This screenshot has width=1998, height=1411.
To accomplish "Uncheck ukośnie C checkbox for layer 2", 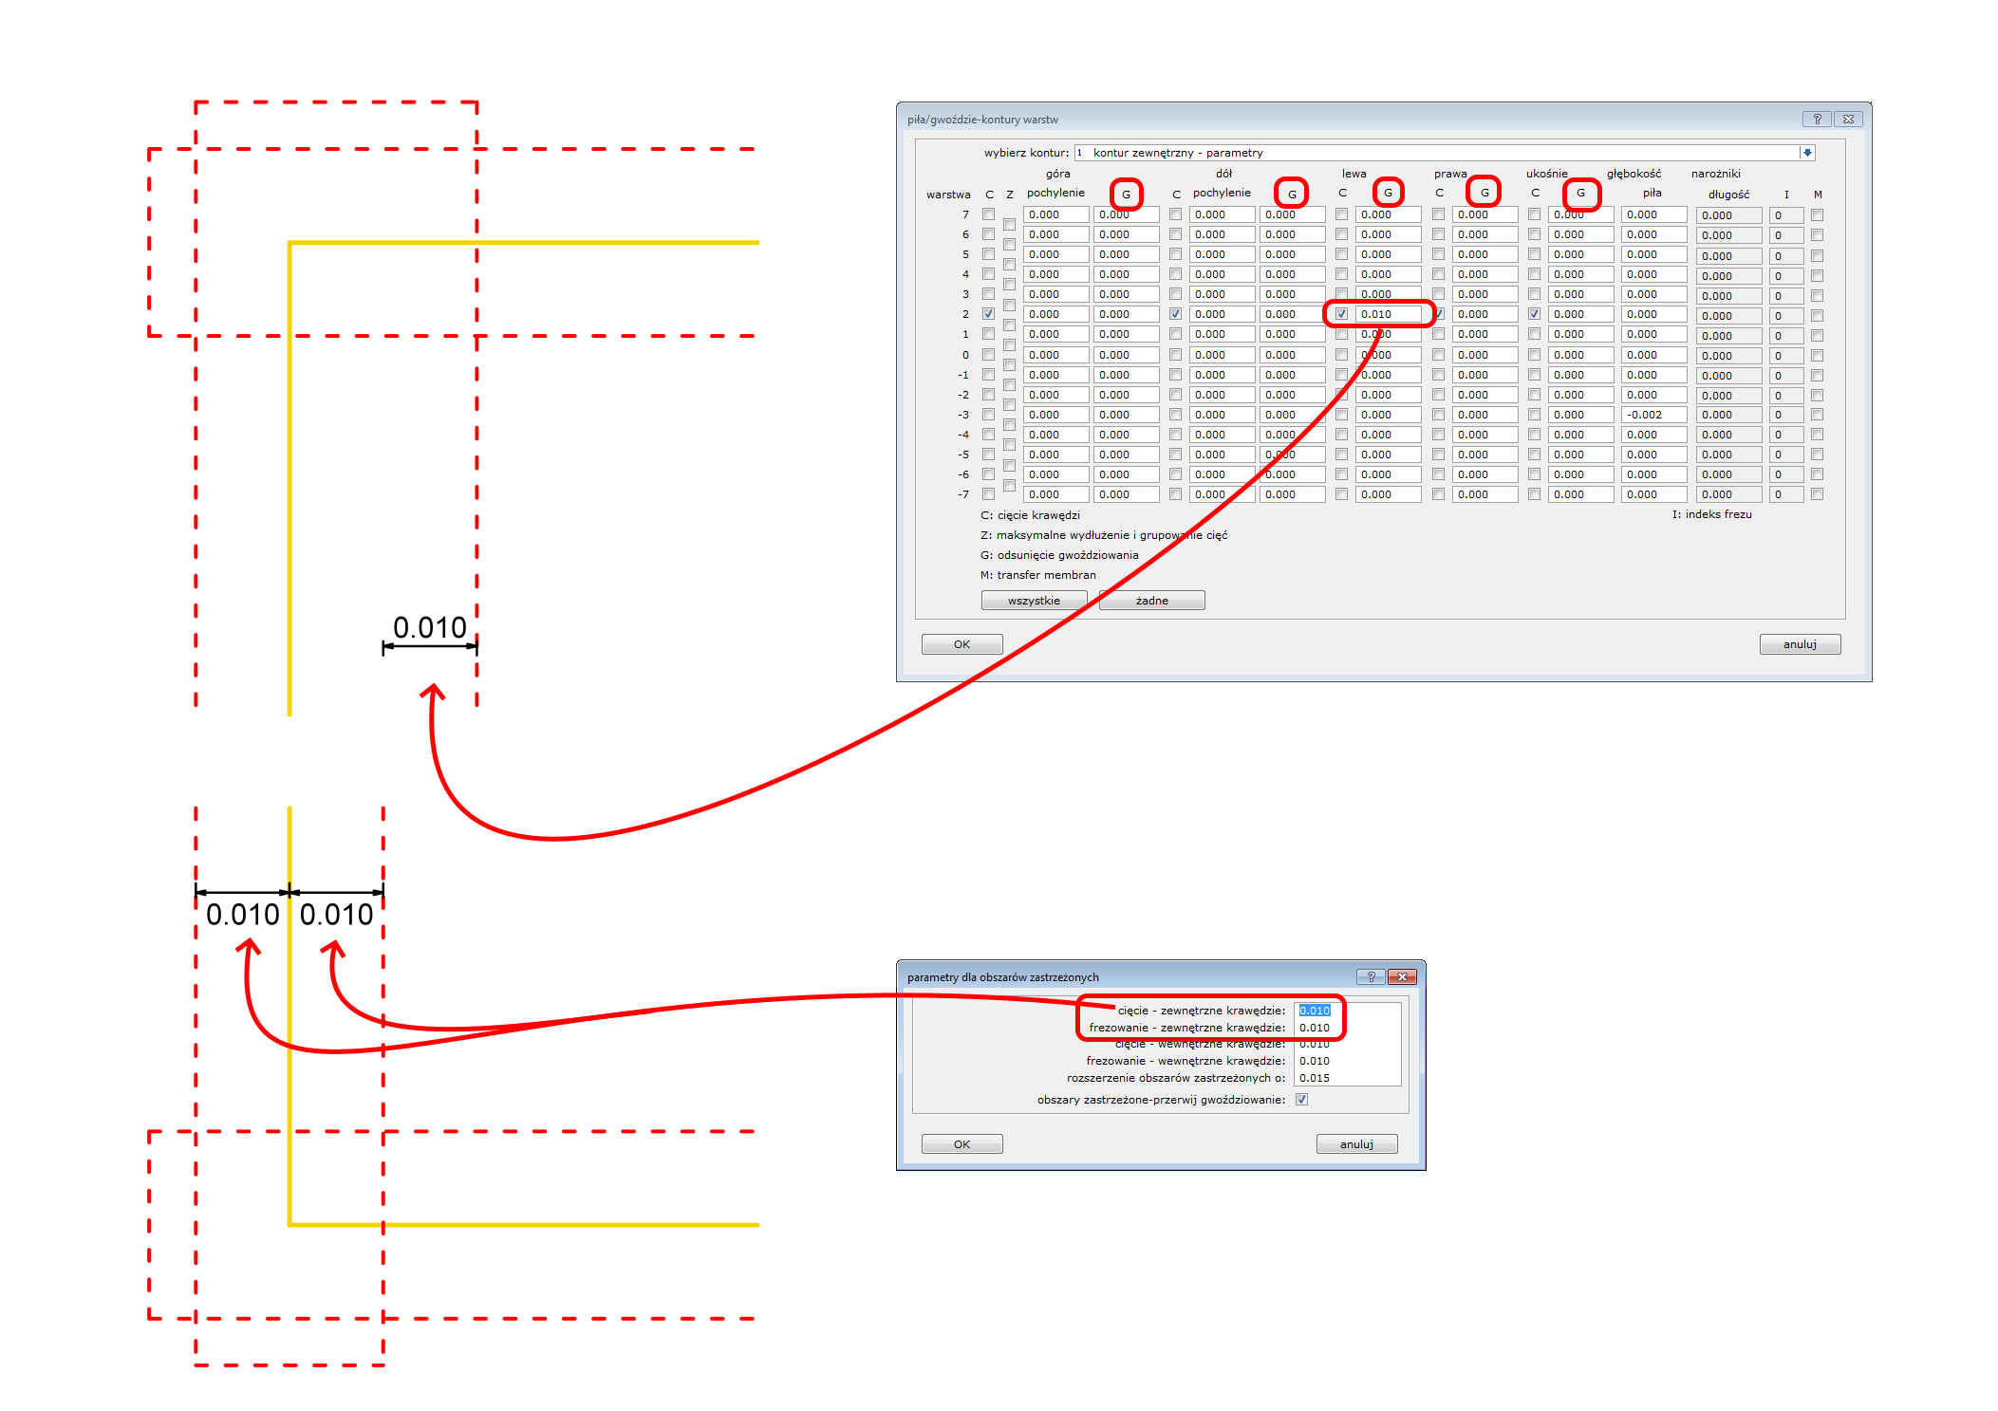I will 1534,313.
